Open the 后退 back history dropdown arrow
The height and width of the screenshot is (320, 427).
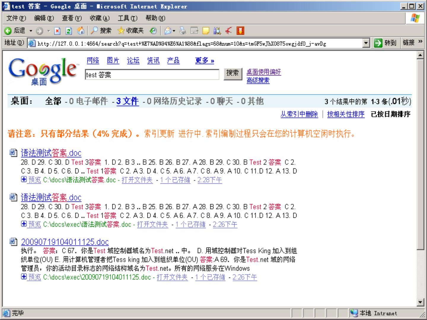click(31, 31)
